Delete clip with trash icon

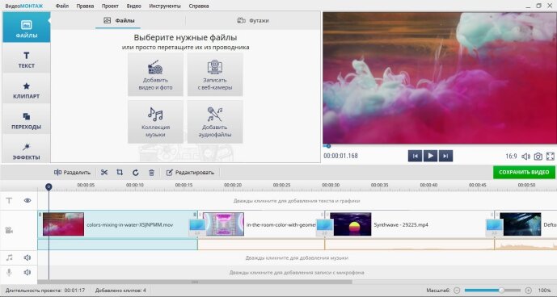pyautogui.click(x=151, y=173)
